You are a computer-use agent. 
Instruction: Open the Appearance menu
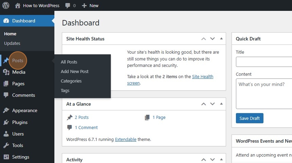tap(24, 110)
